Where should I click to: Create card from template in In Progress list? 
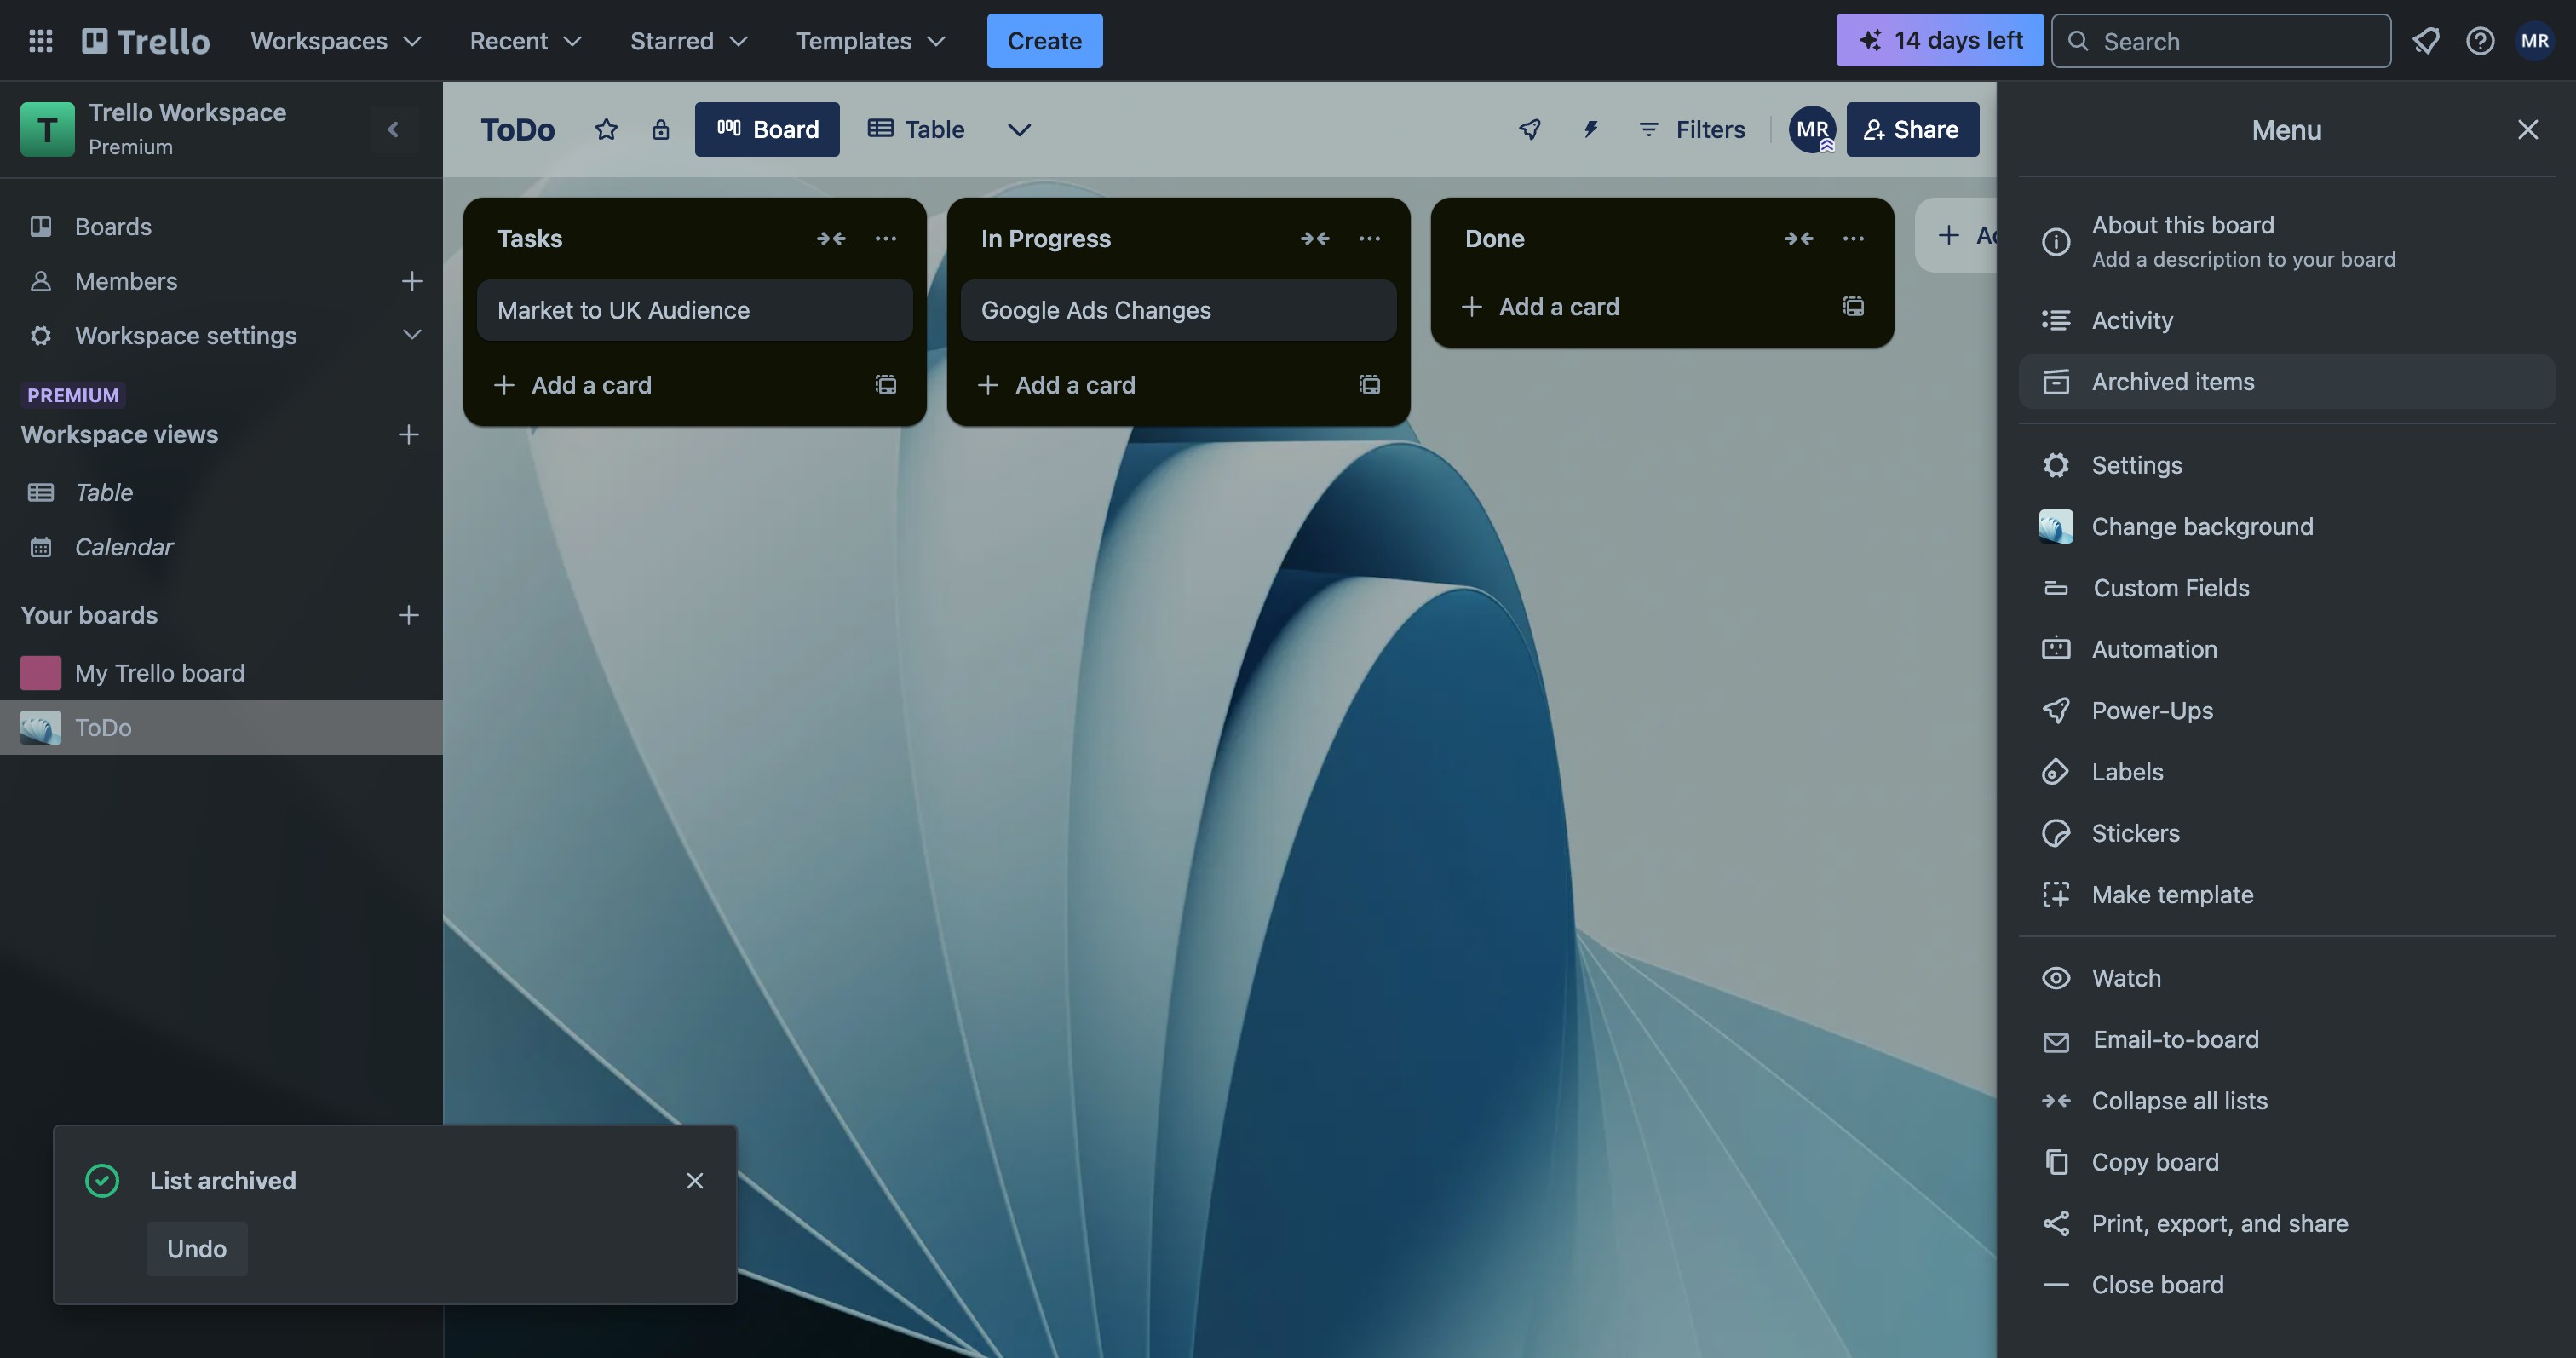[x=1370, y=385]
